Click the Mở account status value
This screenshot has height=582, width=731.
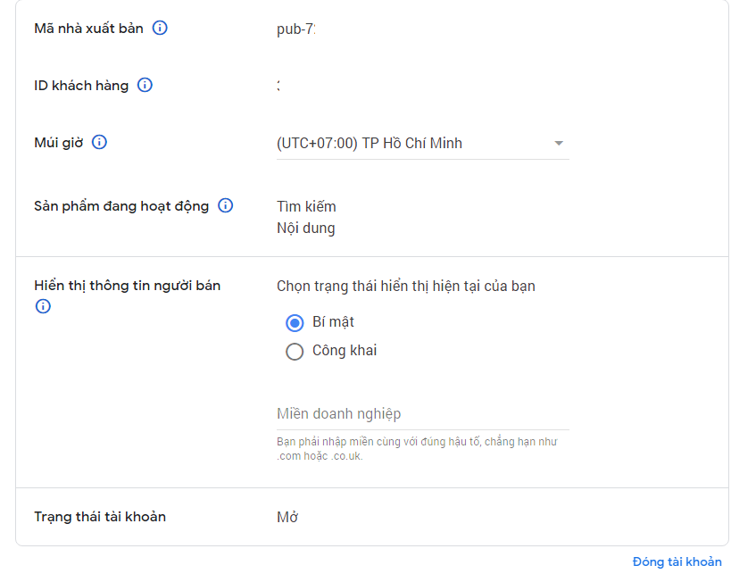[287, 517]
